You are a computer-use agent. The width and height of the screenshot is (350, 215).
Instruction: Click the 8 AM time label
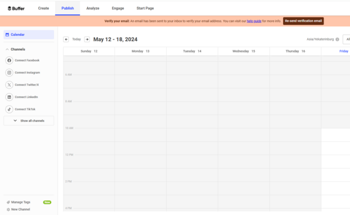[x=69, y=102]
